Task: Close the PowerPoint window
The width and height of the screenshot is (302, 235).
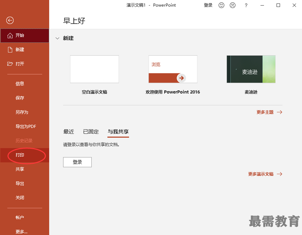Action: pyautogui.click(x=294, y=5)
